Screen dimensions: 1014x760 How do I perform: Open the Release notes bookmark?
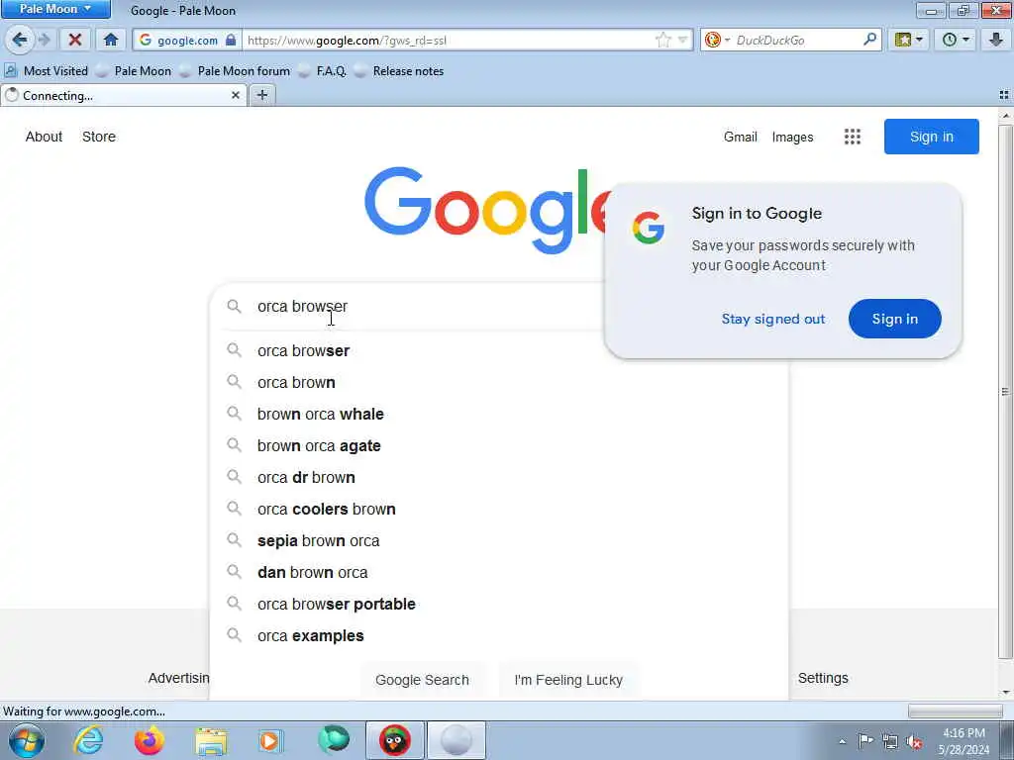click(x=400, y=71)
